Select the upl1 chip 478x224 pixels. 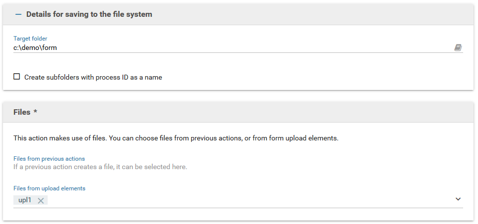tap(25, 200)
